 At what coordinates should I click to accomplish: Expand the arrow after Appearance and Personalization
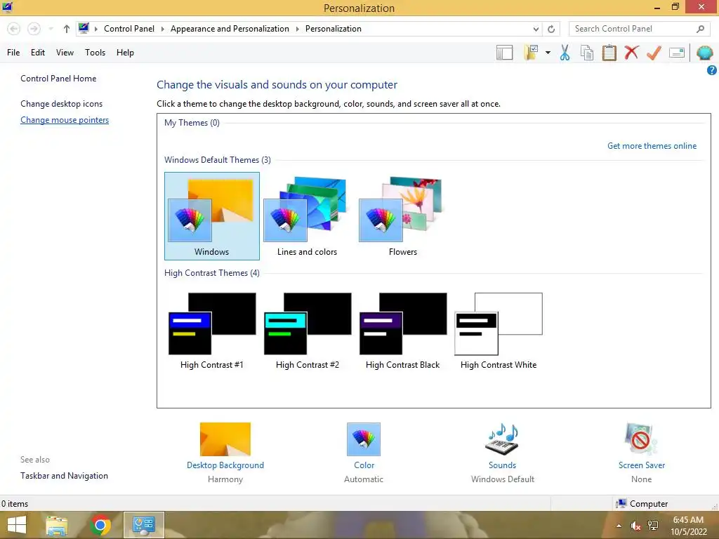[297, 29]
